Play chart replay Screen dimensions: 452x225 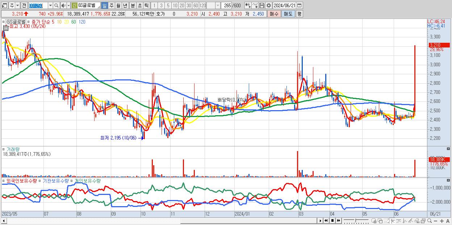321,221
